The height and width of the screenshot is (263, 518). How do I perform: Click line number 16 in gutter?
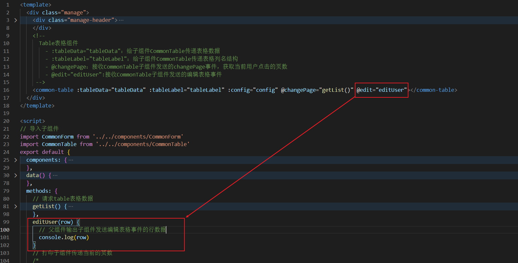(6, 90)
